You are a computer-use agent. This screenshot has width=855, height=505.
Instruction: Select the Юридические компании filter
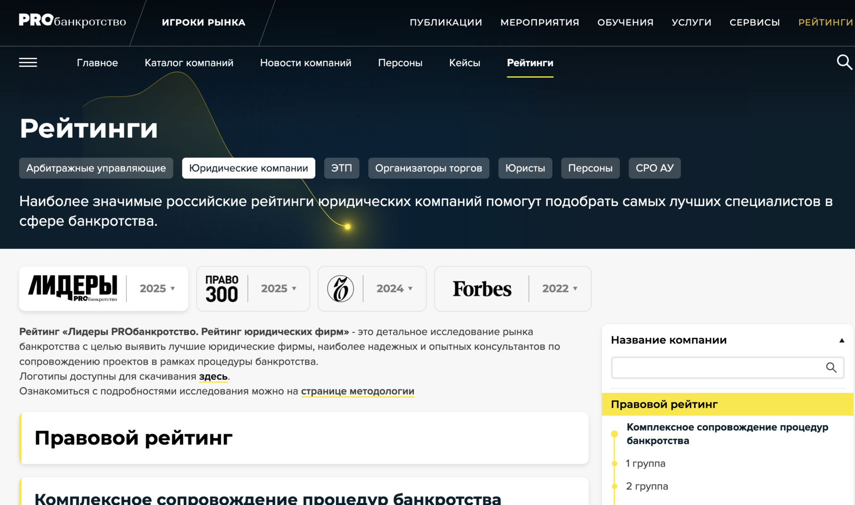248,168
